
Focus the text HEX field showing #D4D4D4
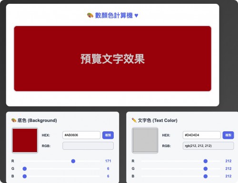[202, 135]
